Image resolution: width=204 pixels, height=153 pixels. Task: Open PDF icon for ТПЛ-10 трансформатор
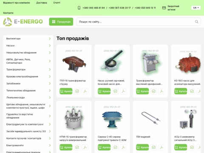point(85,91)
